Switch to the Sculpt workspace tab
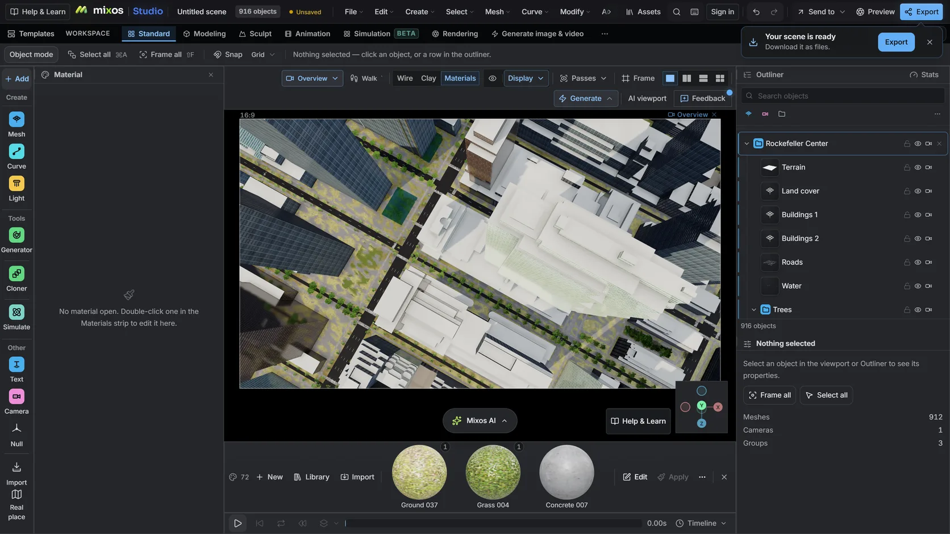 [255, 34]
